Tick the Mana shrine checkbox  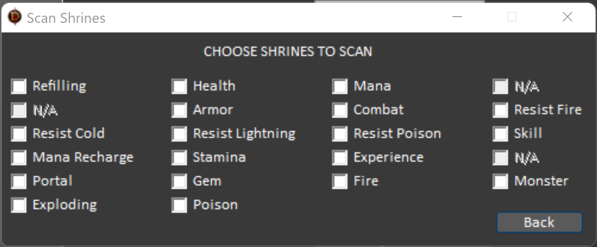[340, 86]
